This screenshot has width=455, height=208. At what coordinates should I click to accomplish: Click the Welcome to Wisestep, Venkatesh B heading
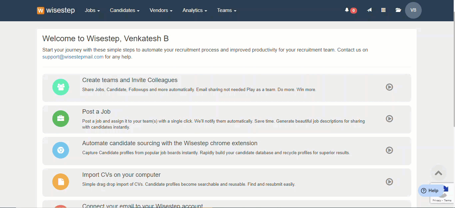click(106, 39)
